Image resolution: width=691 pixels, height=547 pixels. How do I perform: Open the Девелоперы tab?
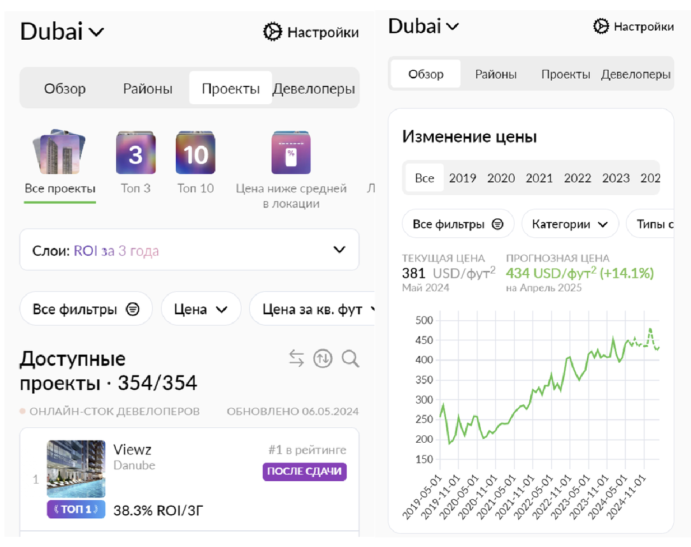tap(314, 88)
